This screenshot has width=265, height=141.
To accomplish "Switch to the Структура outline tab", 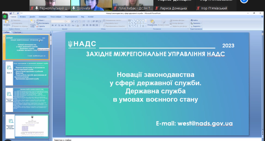I will coord(17,32).
